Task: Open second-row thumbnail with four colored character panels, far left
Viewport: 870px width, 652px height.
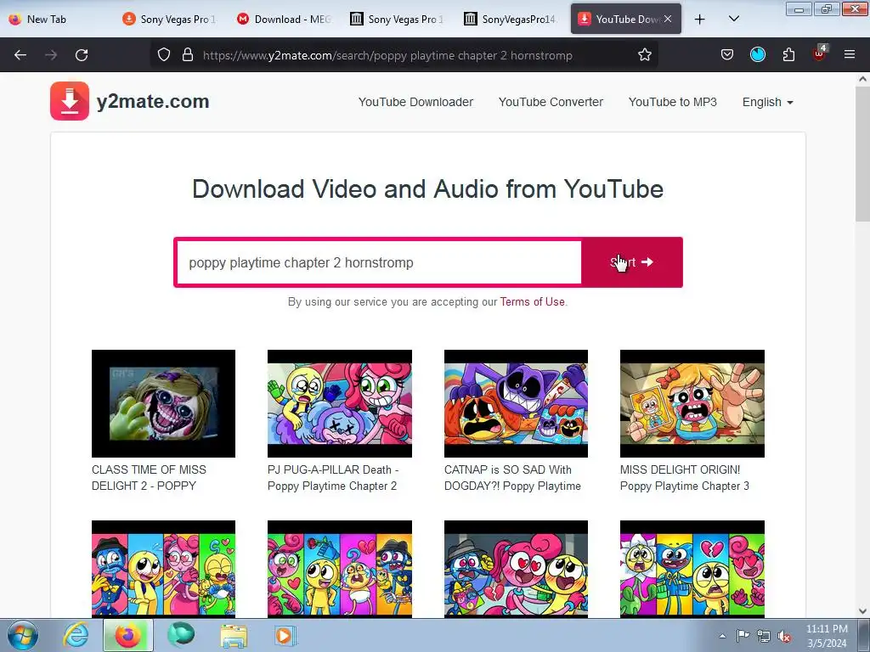Action: 163,569
